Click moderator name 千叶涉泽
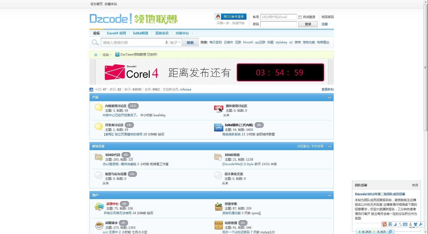Screen dimensions: 428x234 [317, 146]
